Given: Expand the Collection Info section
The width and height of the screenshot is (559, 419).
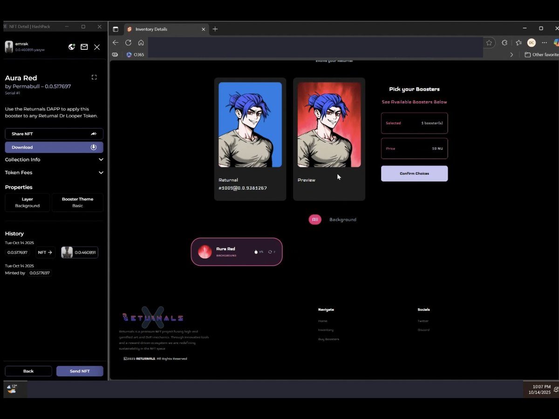Looking at the screenshot, I should (x=54, y=160).
